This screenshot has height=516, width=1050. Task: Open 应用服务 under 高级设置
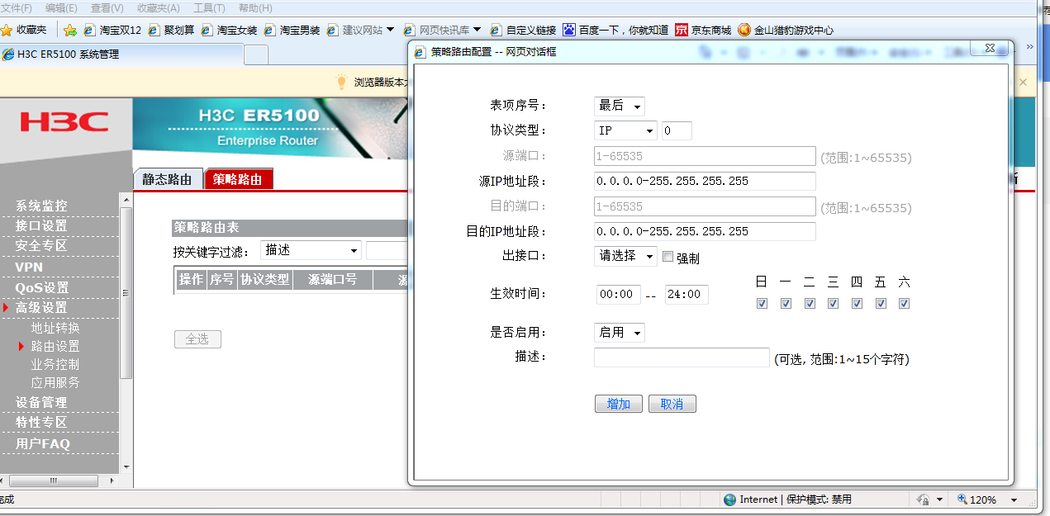(55, 382)
